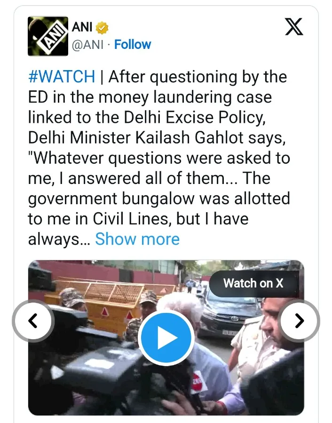Screen dimensions: 332x423
Task: Open the @ANI handle
Action: point(87,45)
